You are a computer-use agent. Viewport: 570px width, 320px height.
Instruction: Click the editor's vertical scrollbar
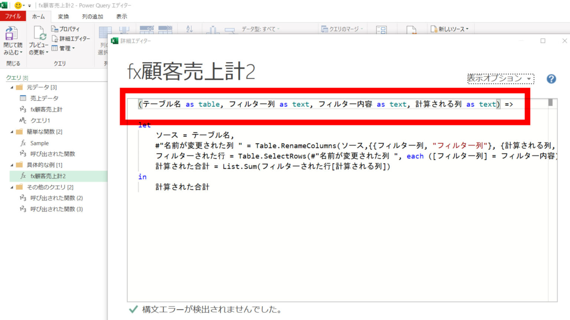click(550, 103)
